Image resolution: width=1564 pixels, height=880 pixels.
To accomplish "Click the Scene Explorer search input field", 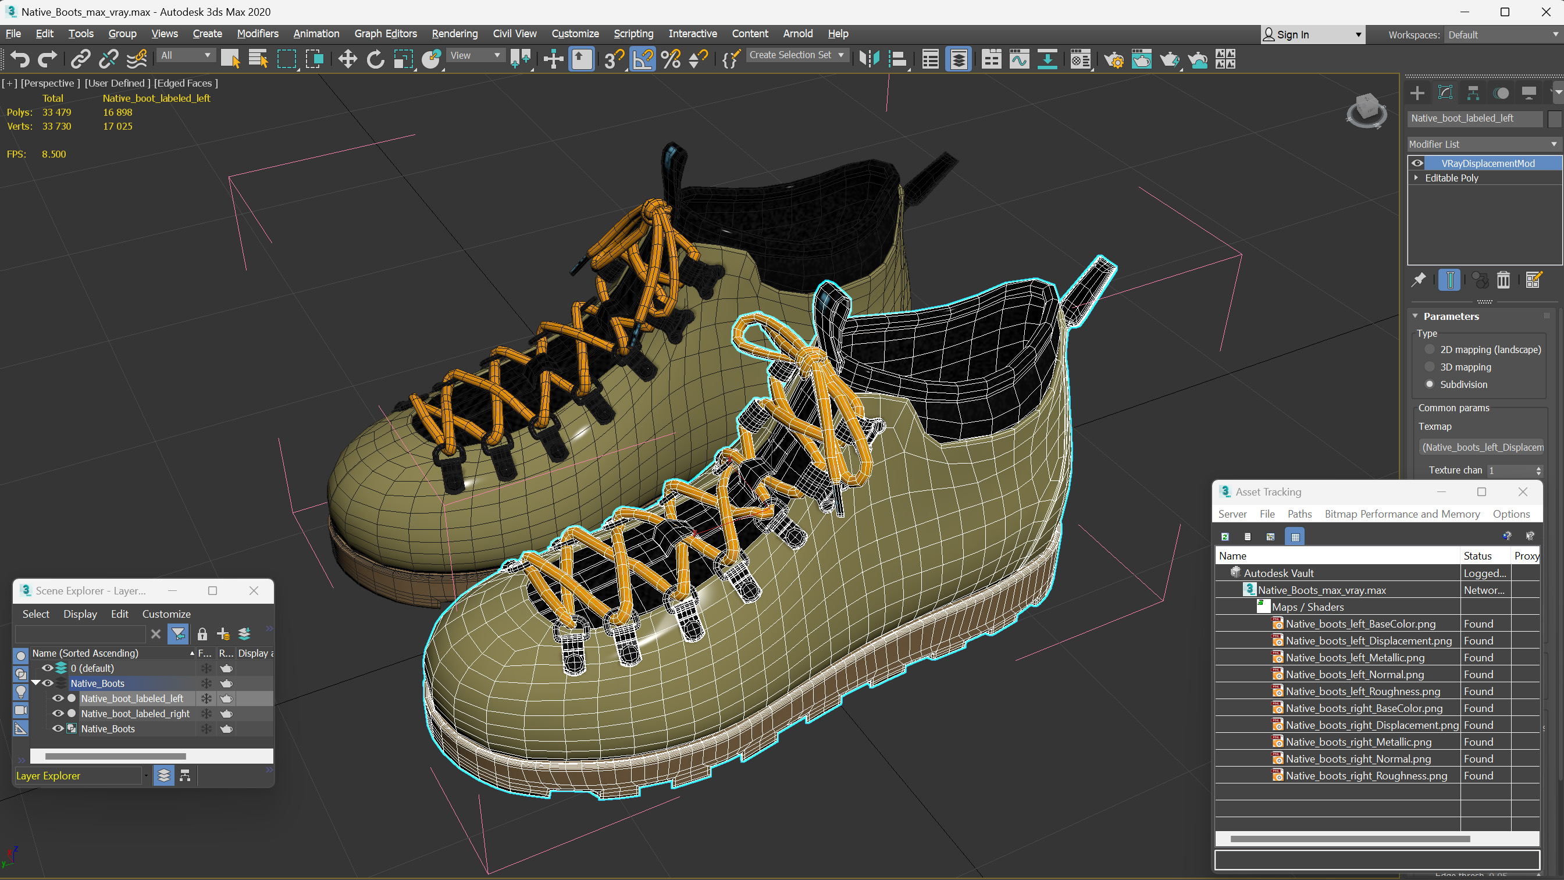I will [80, 634].
